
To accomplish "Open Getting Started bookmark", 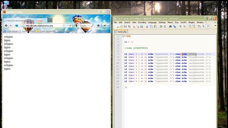I will point(27,31).
